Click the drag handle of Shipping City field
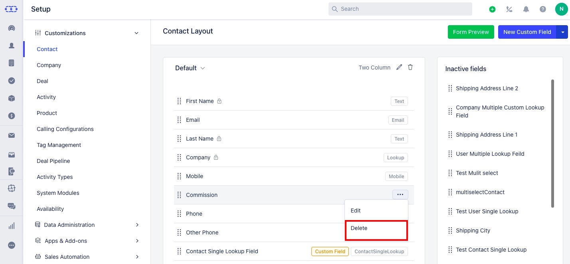The image size is (570, 264). coord(450,230)
